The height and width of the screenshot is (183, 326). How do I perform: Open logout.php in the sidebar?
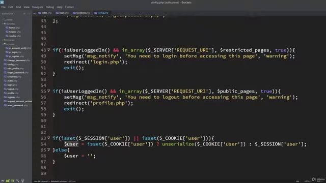point(13,89)
